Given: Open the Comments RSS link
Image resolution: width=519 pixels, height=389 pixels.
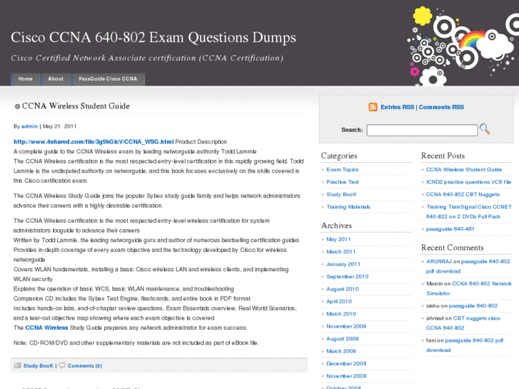Looking at the screenshot, I should coord(441,107).
